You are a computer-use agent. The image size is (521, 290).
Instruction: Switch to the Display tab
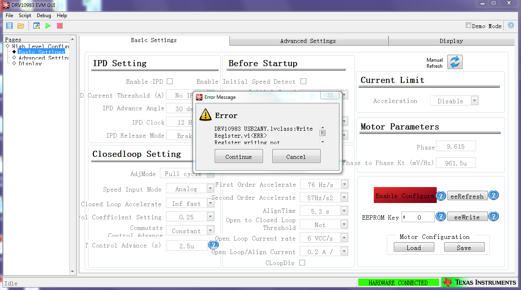[451, 41]
